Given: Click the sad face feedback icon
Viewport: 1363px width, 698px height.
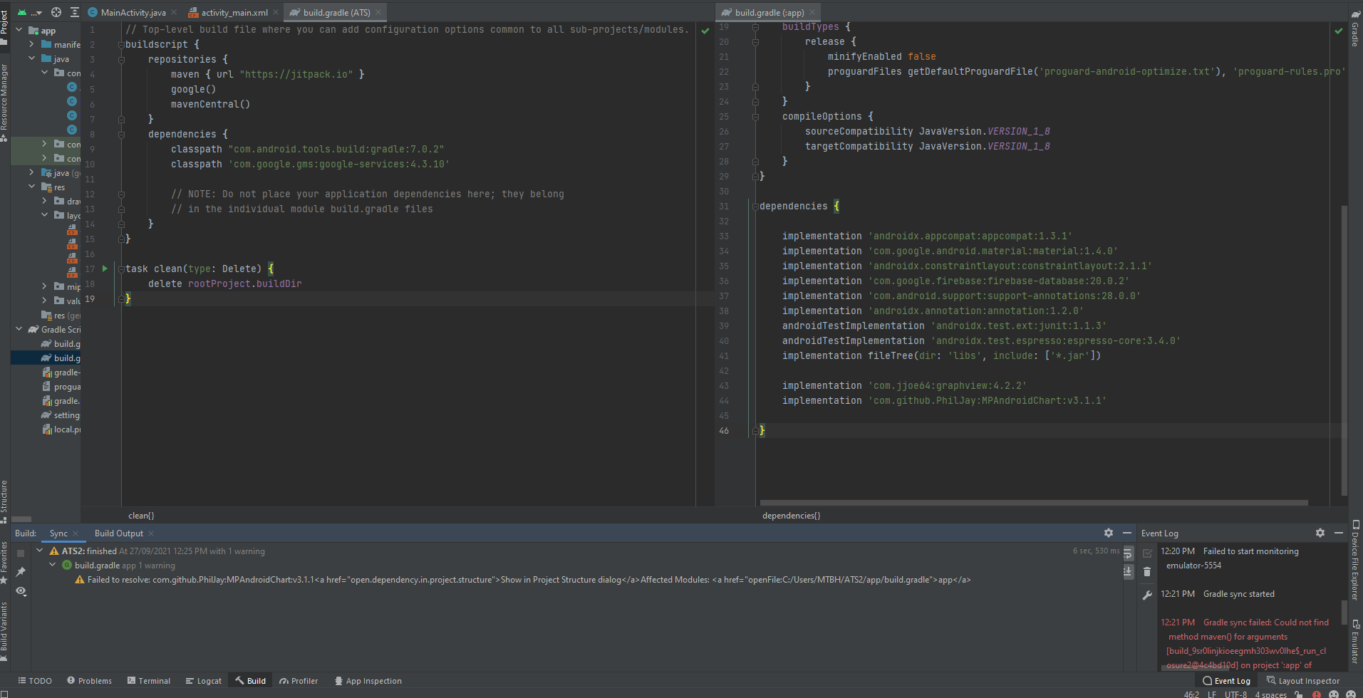Looking at the screenshot, I should (1351, 694).
